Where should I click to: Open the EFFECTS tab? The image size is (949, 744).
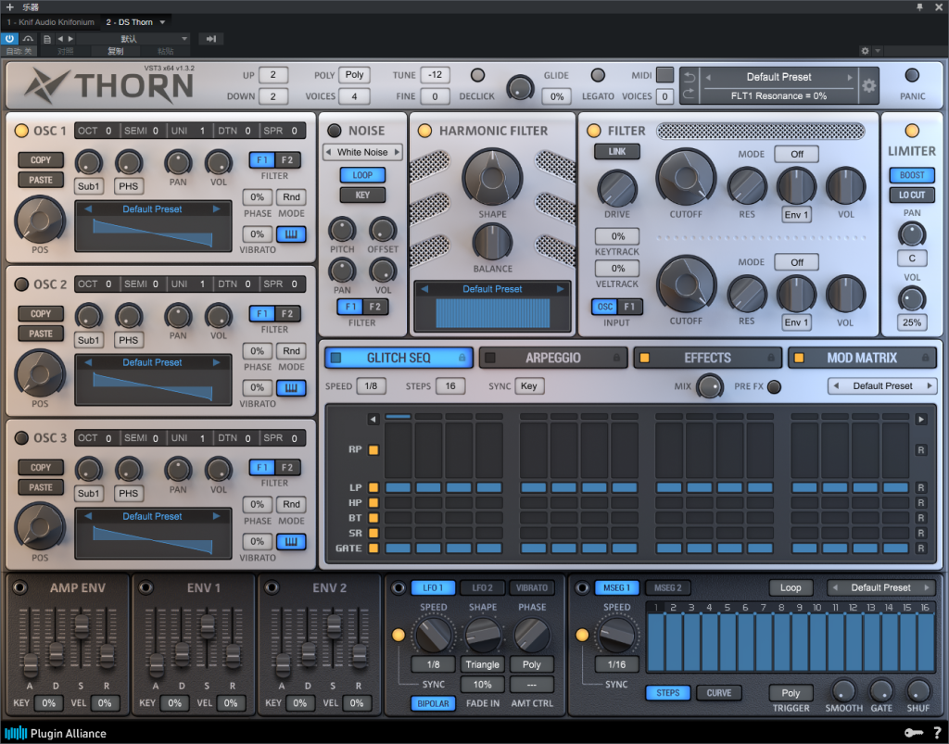click(707, 358)
